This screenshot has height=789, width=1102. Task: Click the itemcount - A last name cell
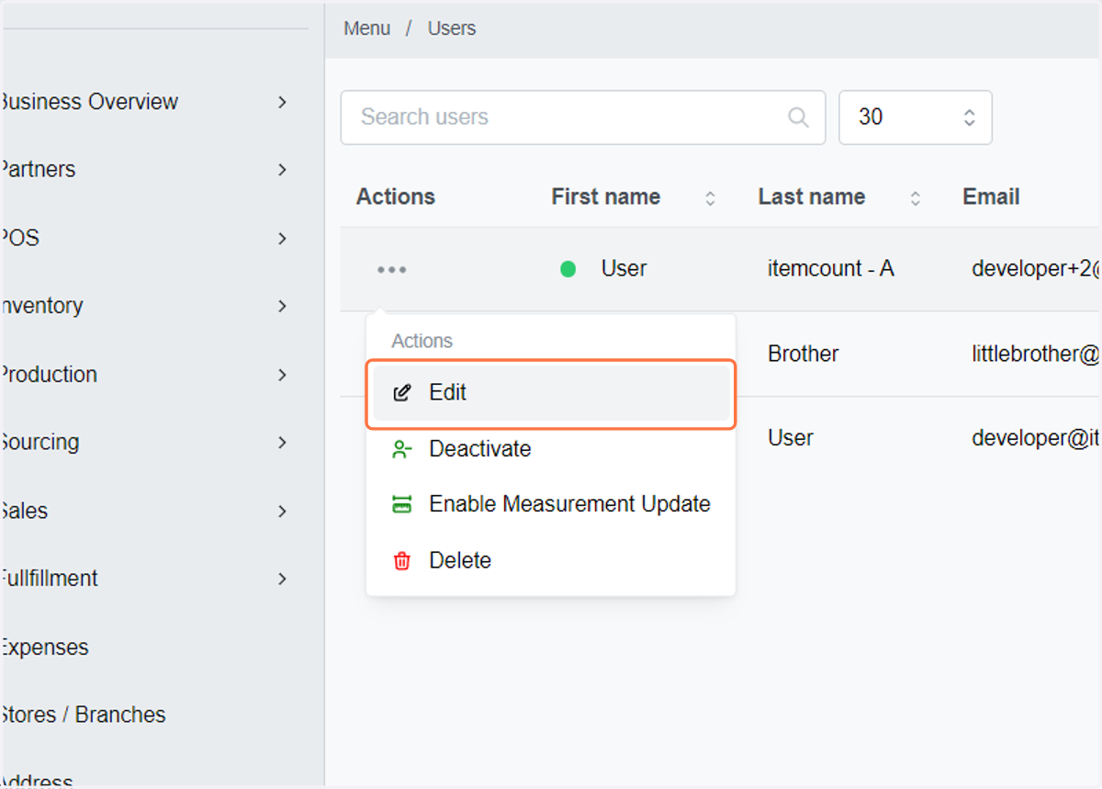[831, 269]
